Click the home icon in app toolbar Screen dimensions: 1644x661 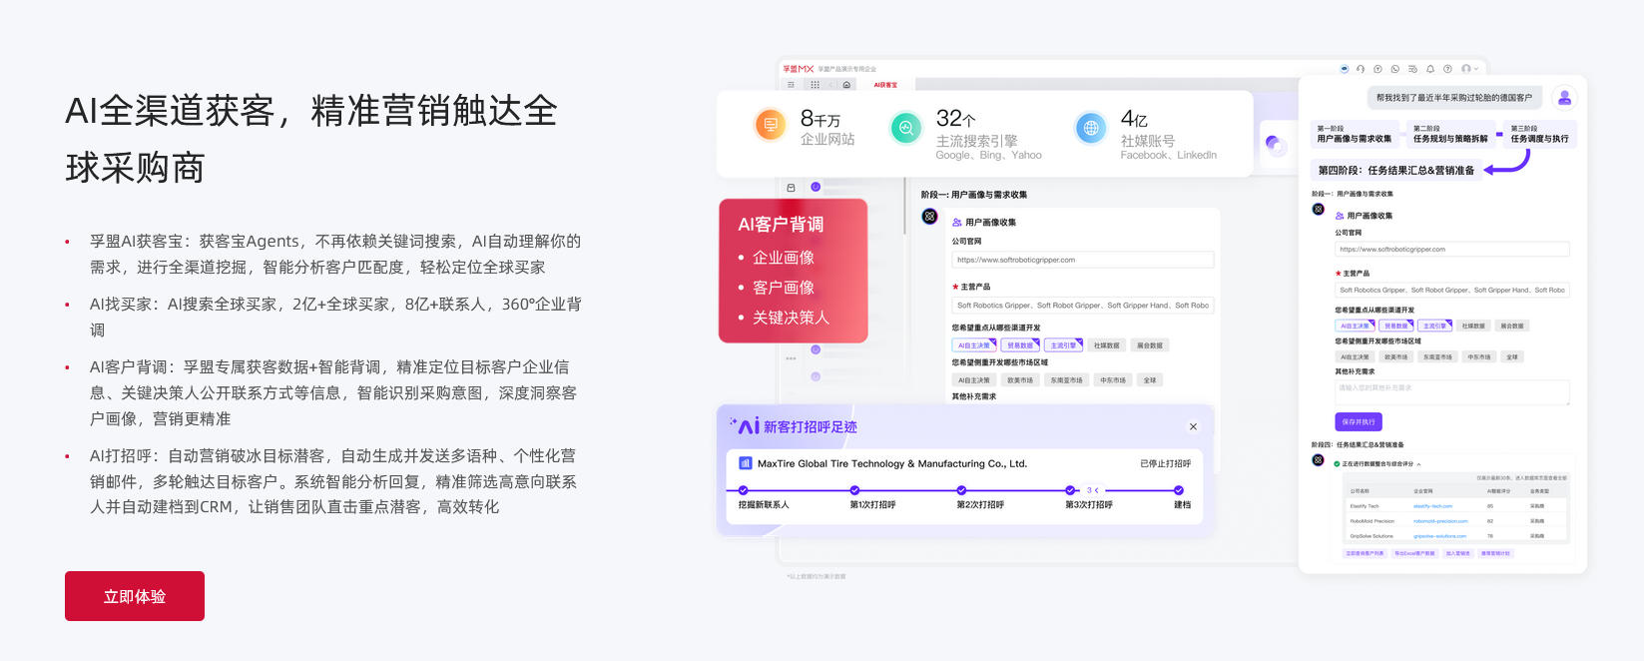click(x=846, y=85)
